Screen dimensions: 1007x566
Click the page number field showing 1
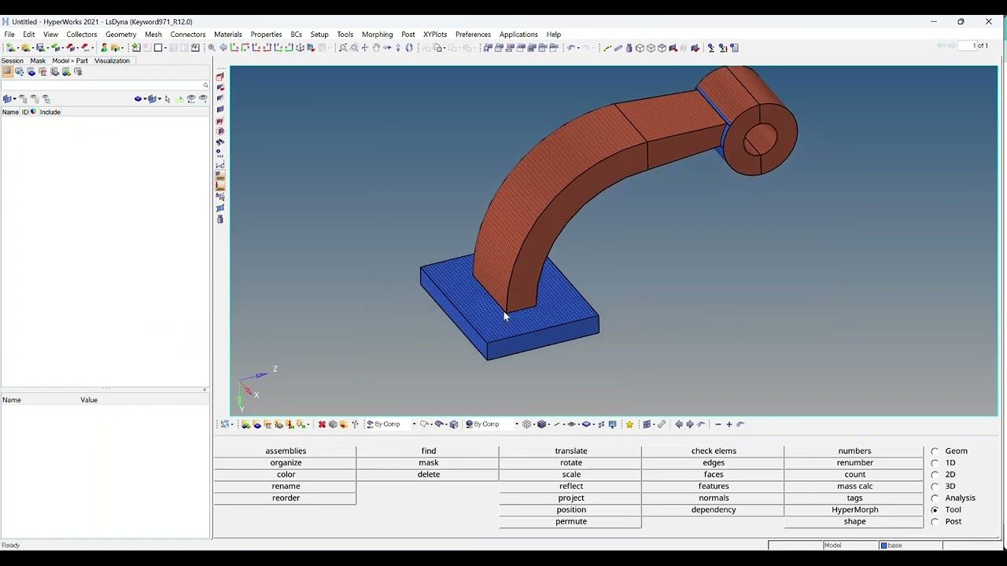pos(967,46)
